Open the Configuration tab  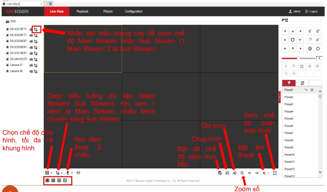[133, 11]
